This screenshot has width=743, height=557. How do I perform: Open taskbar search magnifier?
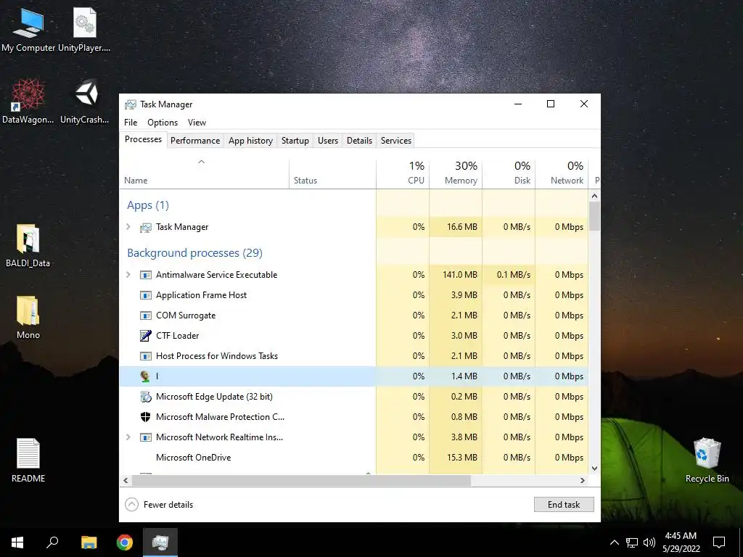(x=52, y=542)
